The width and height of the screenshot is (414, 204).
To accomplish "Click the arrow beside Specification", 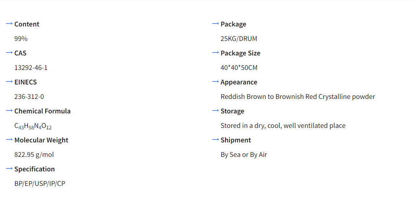I will (x=9, y=168).
